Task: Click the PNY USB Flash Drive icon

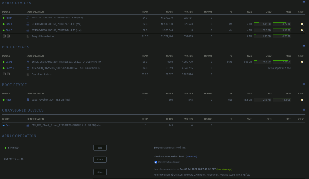Action: pyautogui.click(x=28, y=125)
